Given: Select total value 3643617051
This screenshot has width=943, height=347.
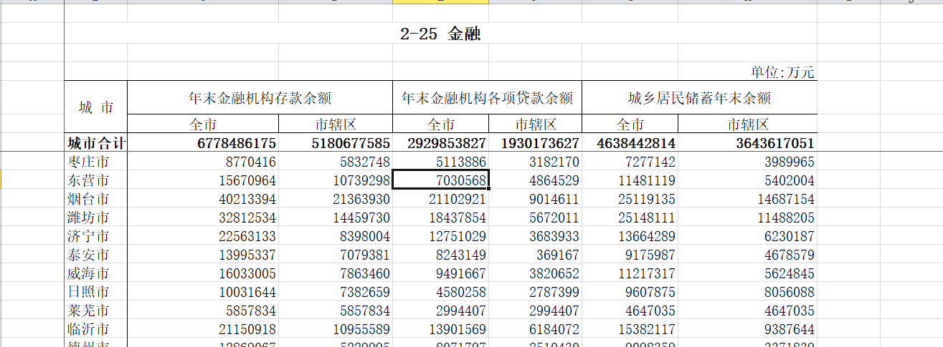Looking at the screenshot, I should tap(747, 143).
